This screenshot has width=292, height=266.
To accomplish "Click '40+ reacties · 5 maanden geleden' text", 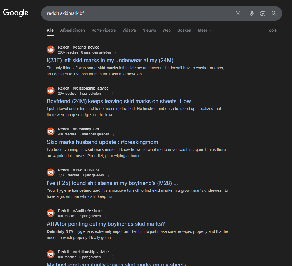I will coord(83,134).
